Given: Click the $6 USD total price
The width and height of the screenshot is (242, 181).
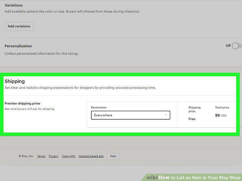Looking at the screenshot, I should (x=221, y=115).
